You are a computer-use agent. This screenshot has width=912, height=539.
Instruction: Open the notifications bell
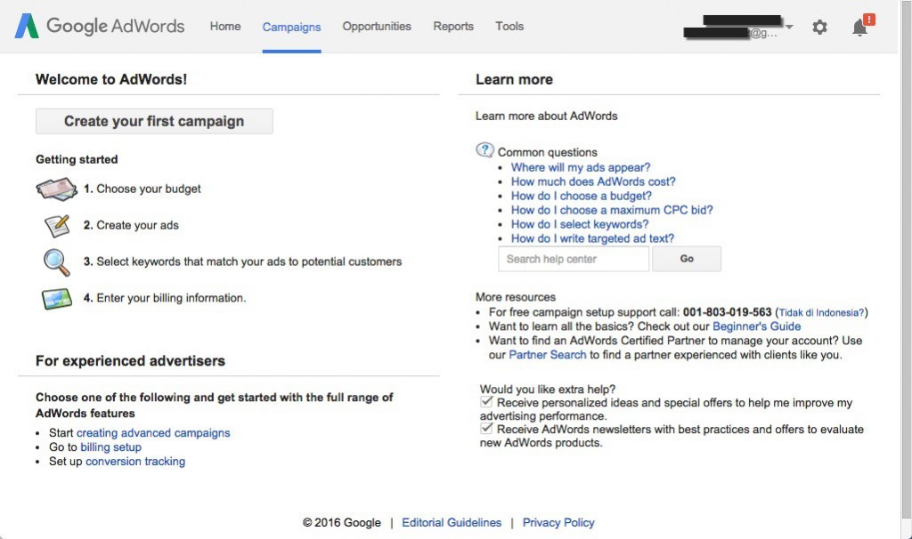coord(859,28)
